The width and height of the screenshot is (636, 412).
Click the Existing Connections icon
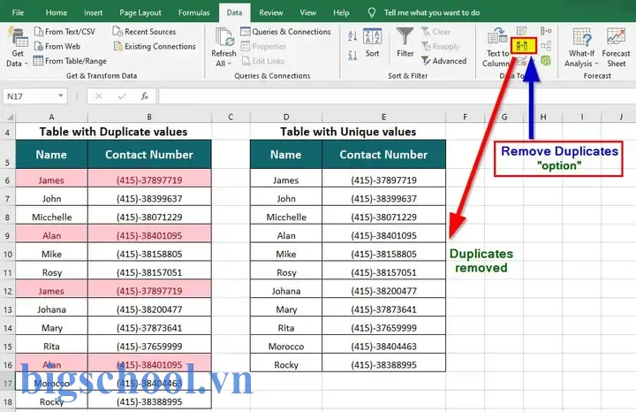click(118, 46)
